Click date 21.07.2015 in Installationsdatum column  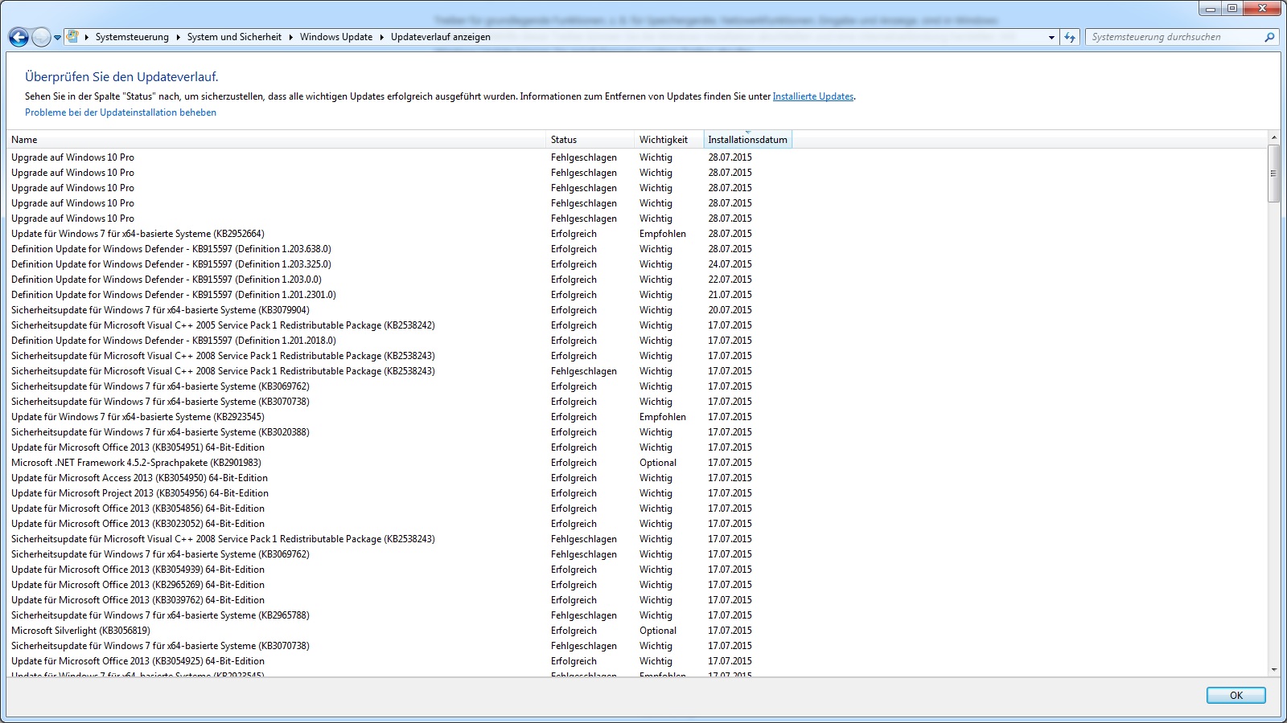pyautogui.click(x=730, y=295)
